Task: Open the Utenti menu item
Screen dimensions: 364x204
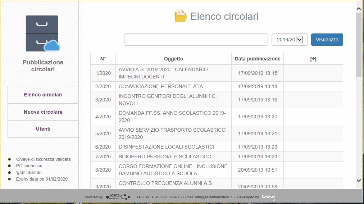Action: (43, 129)
